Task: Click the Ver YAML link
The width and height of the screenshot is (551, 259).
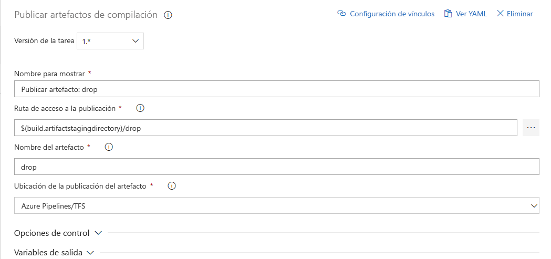Action: click(x=471, y=14)
